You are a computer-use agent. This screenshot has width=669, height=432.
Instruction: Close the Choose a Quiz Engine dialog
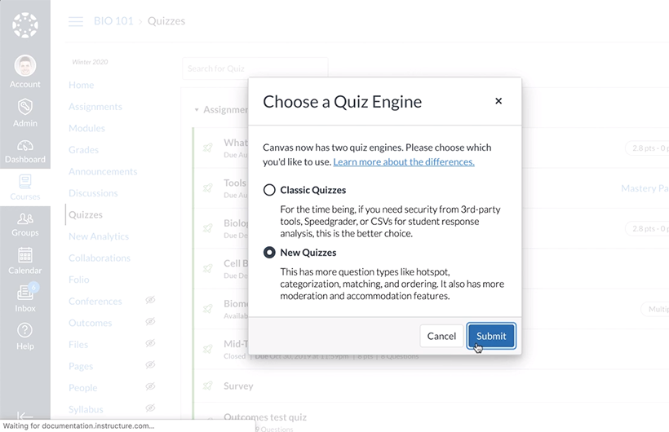pos(498,101)
